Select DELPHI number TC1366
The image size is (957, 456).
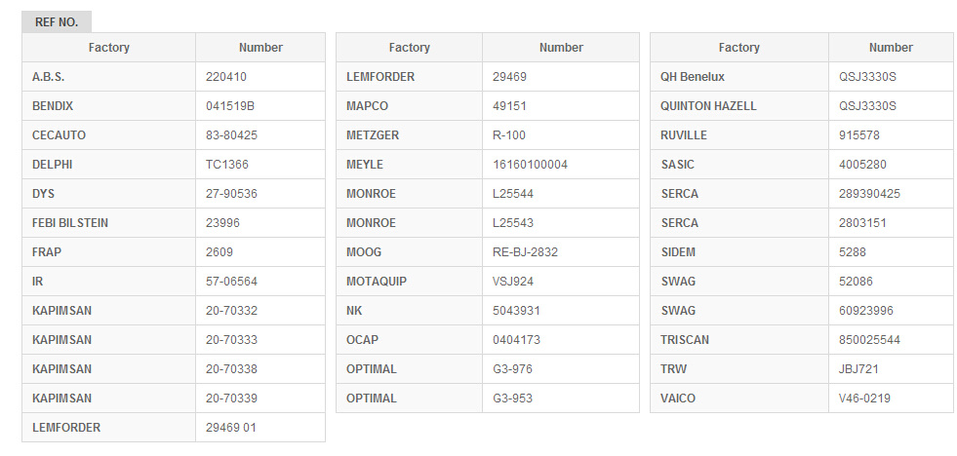[260, 165]
